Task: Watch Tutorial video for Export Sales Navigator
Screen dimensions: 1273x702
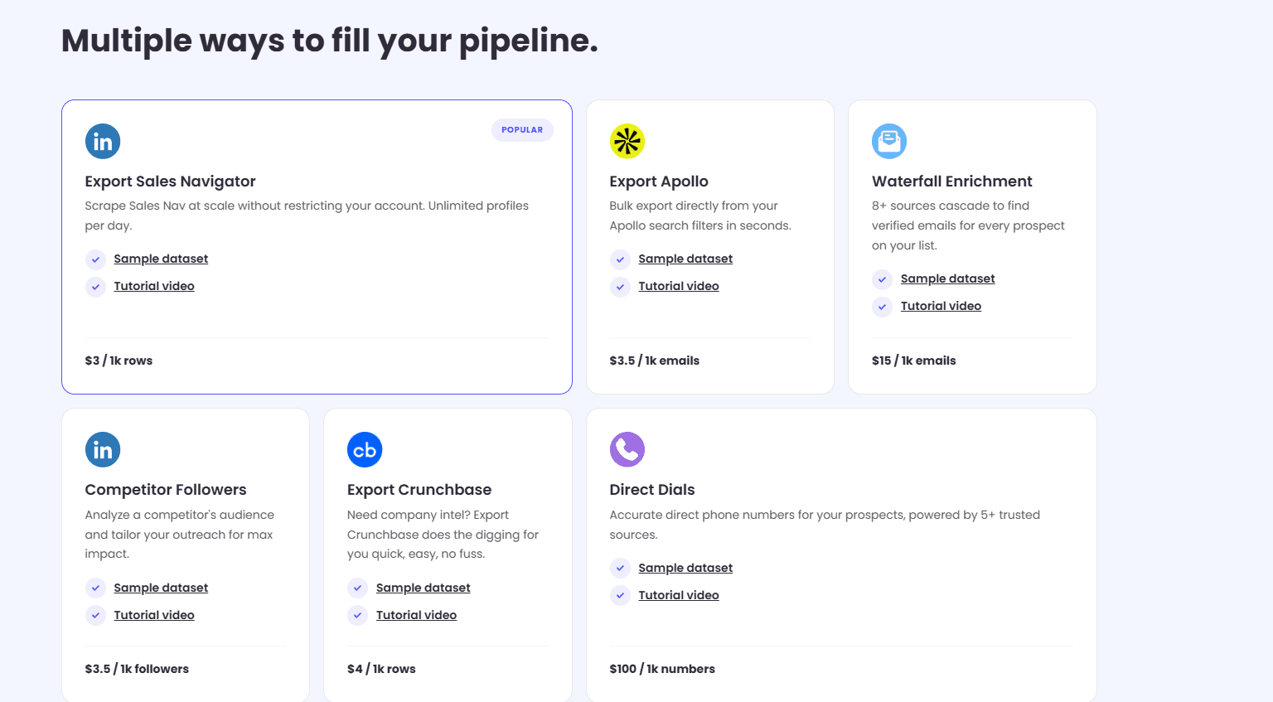Action: coord(154,286)
